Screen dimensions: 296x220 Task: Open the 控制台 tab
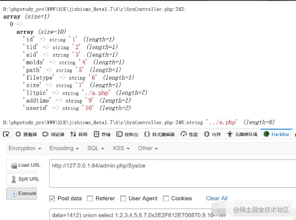[x=127, y=134]
